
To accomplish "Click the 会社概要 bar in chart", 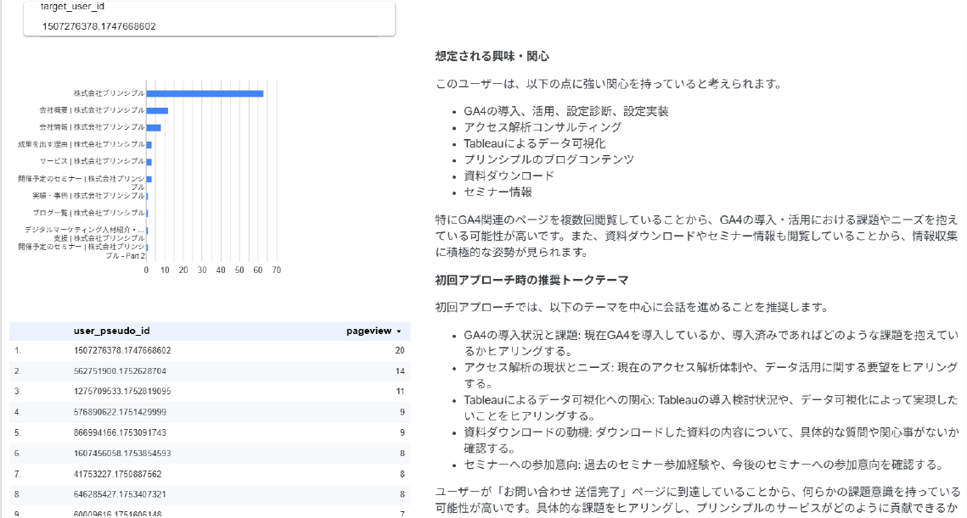I will pos(157,110).
